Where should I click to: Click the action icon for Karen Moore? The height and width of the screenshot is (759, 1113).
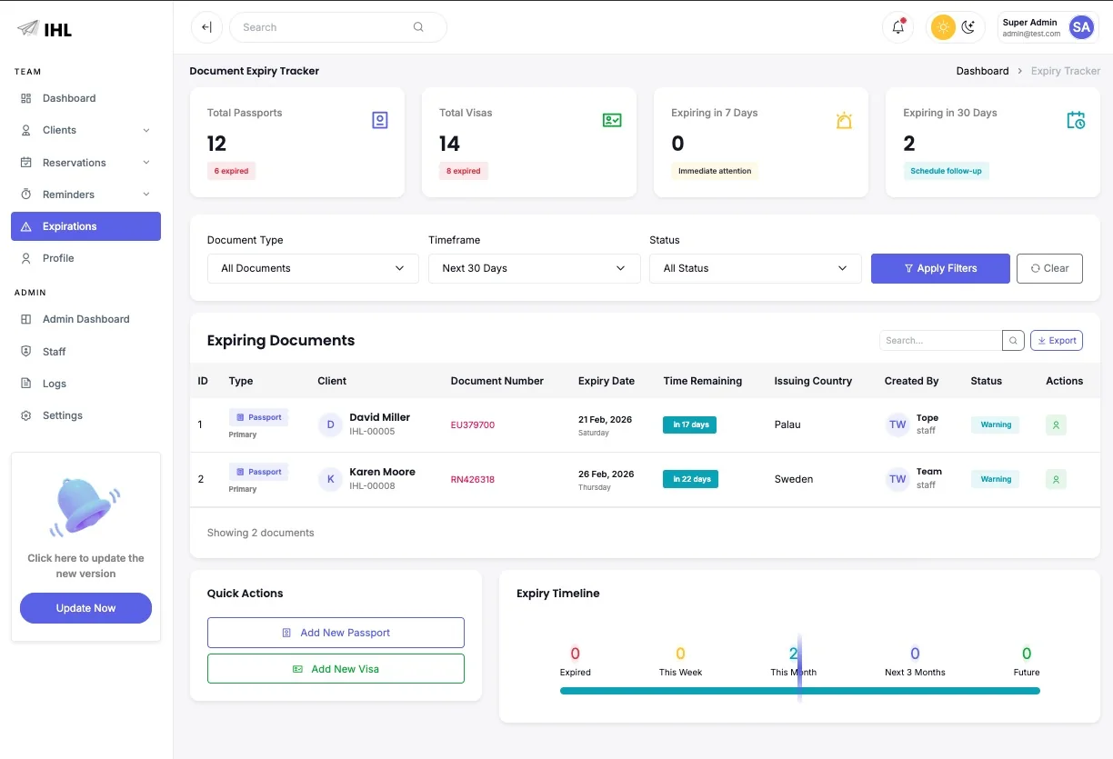pos(1056,479)
